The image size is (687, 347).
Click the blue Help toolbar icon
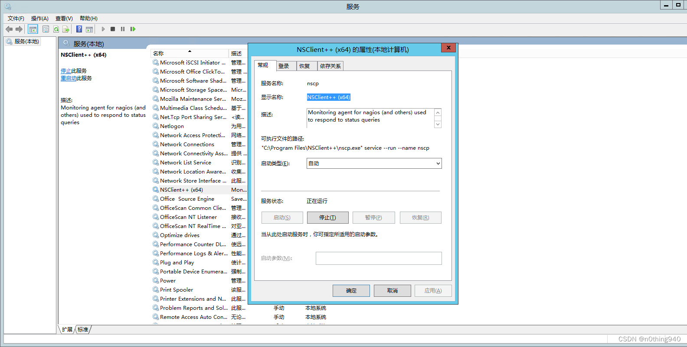click(79, 29)
